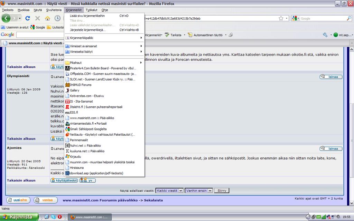Open the Kaikki viestit dropdown
Screen dimensions: 354x221
click(169, 191)
